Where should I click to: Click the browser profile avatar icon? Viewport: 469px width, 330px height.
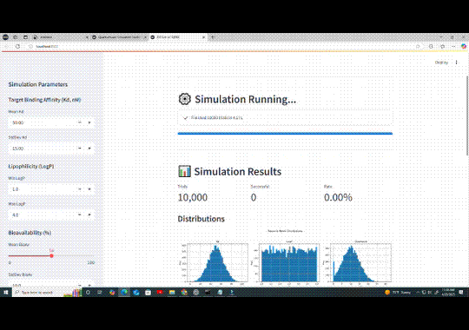pyautogui.click(x=5, y=37)
